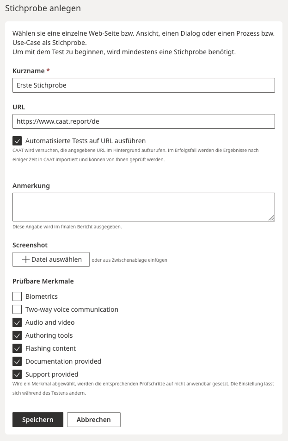
Task: Disable Flashing content checking
Action: pyautogui.click(x=17, y=348)
